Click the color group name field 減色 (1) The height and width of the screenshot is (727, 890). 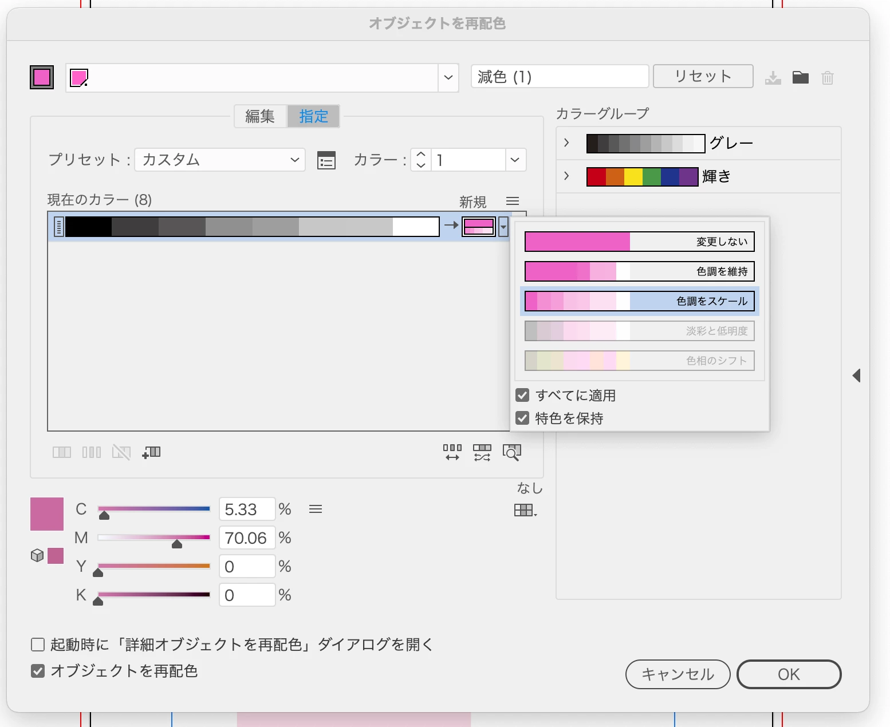coord(560,76)
